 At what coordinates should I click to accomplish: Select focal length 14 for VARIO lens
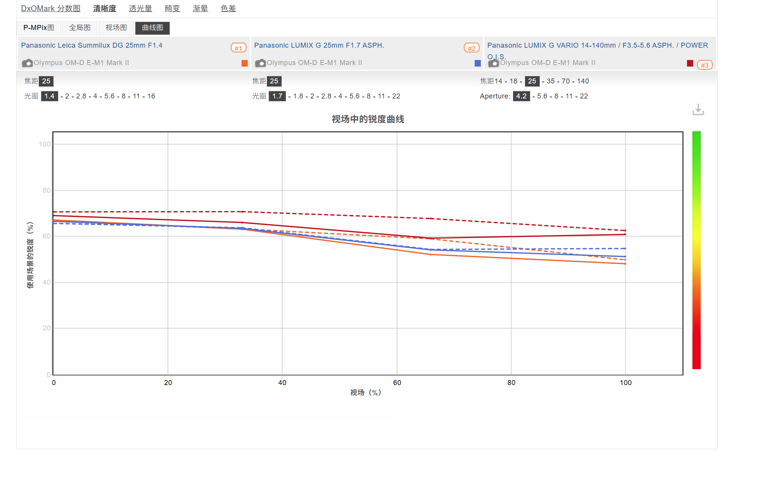(x=499, y=81)
